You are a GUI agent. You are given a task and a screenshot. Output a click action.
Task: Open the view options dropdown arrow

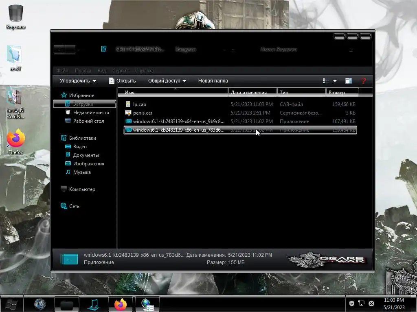coord(335,81)
